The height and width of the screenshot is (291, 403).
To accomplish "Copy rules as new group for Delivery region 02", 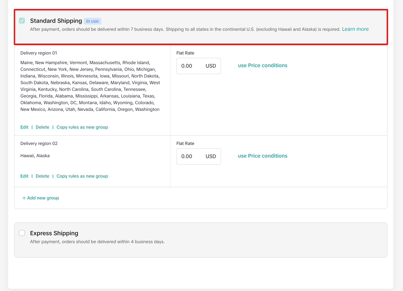I will tap(82, 176).
